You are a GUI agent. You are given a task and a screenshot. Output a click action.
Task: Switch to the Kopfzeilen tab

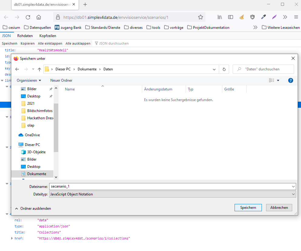coord(48,36)
